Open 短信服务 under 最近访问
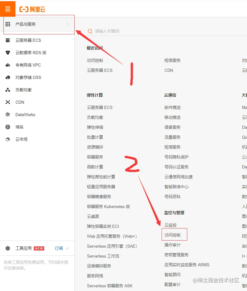The image size is (247, 291). click(x=172, y=60)
